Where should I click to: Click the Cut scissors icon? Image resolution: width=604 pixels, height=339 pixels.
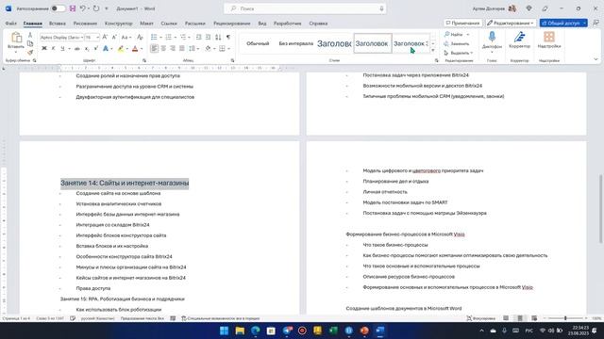[30, 36]
